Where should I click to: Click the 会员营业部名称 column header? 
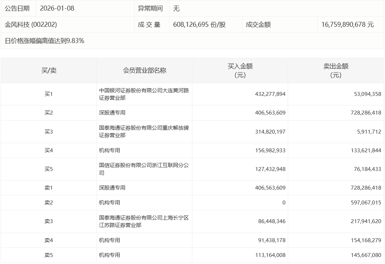tap(144, 70)
